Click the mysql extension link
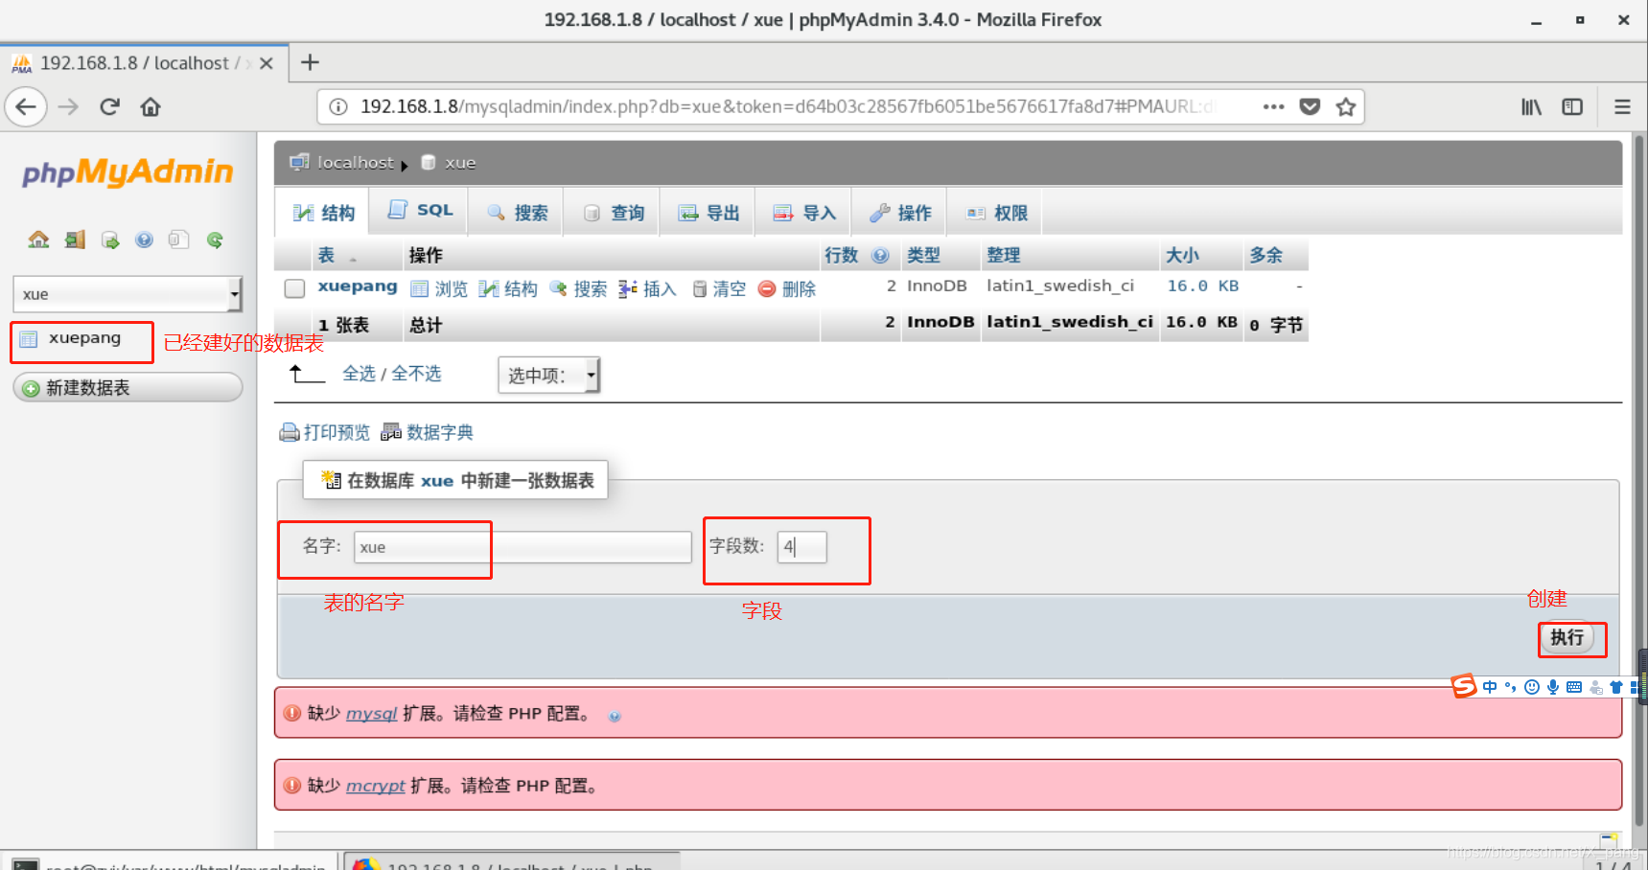The height and width of the screenshot is (870, 1648). (x=372, y=713)
